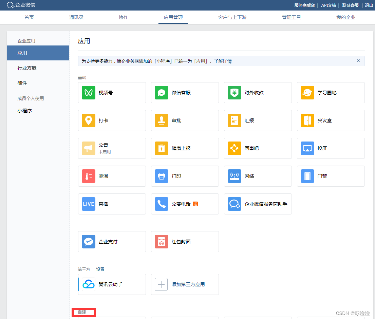Go to the 首页 tab
This screenshot has height=319, width=375.
click(x=29, y=17)
